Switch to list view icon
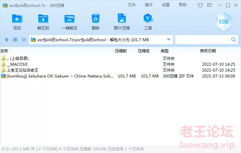241x153 pixels. click(24, 40)
